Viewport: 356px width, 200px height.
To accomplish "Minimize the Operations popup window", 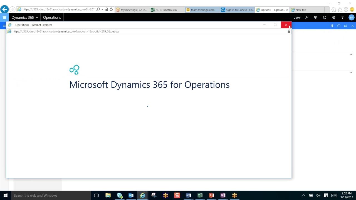I will pos(264,25).
